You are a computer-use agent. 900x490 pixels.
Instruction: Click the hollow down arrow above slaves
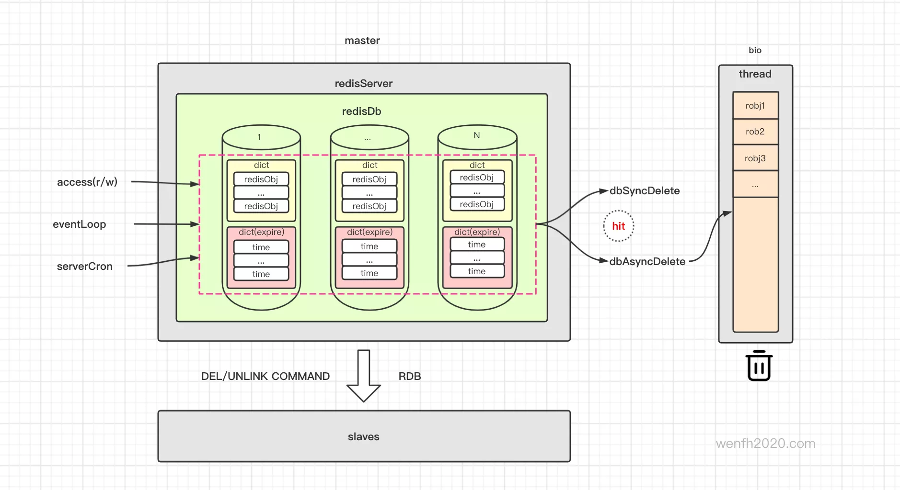coord(364,376)
